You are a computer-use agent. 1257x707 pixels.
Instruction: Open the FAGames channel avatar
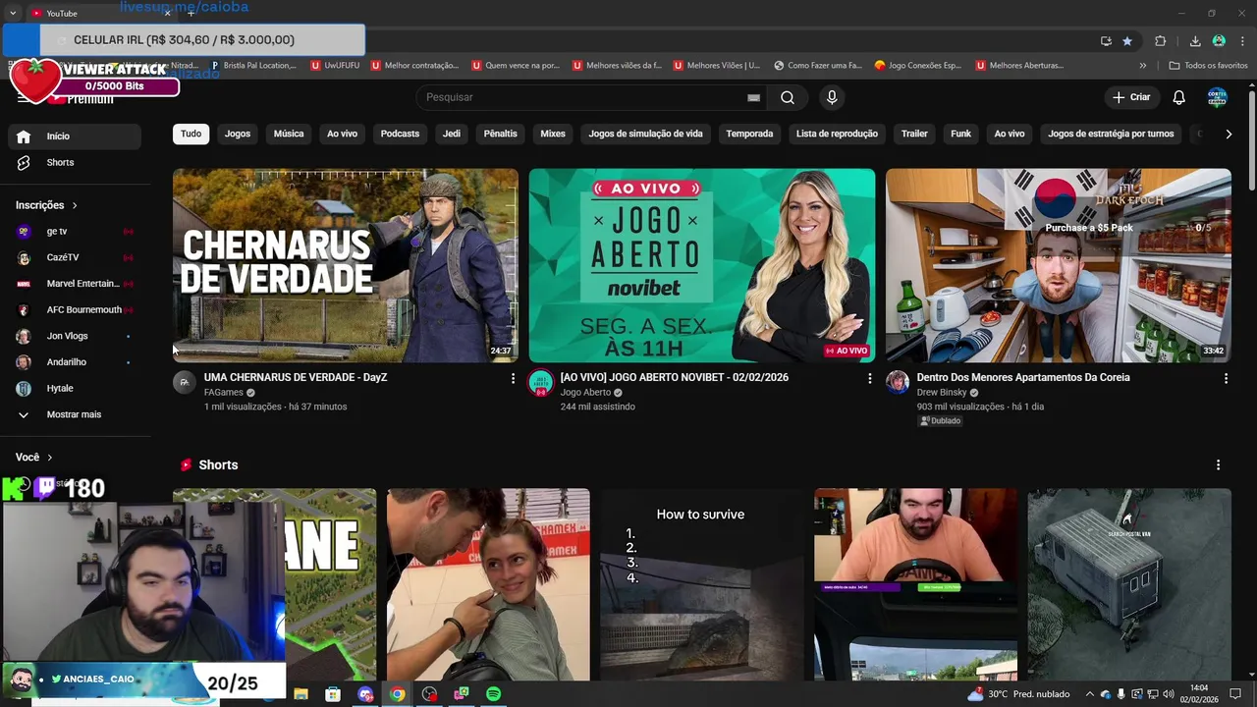[x=185, y=382]
